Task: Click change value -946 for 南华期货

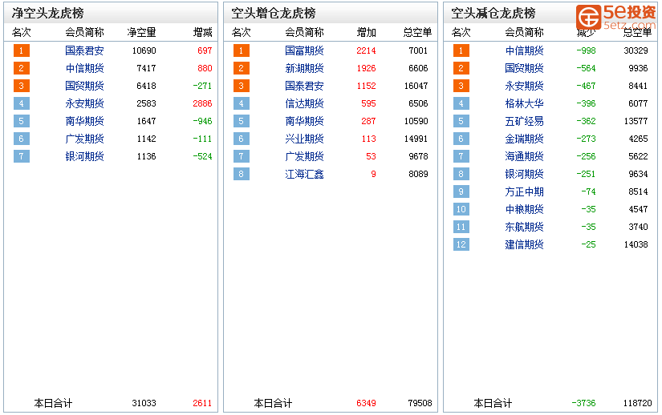Action: [x=202, y=121]
